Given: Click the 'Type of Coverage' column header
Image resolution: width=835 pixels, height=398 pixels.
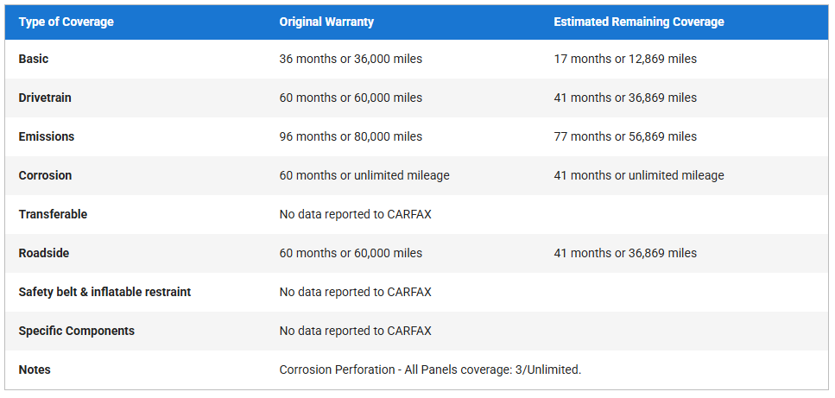Looking at the screenshot, I should point(66,22).
